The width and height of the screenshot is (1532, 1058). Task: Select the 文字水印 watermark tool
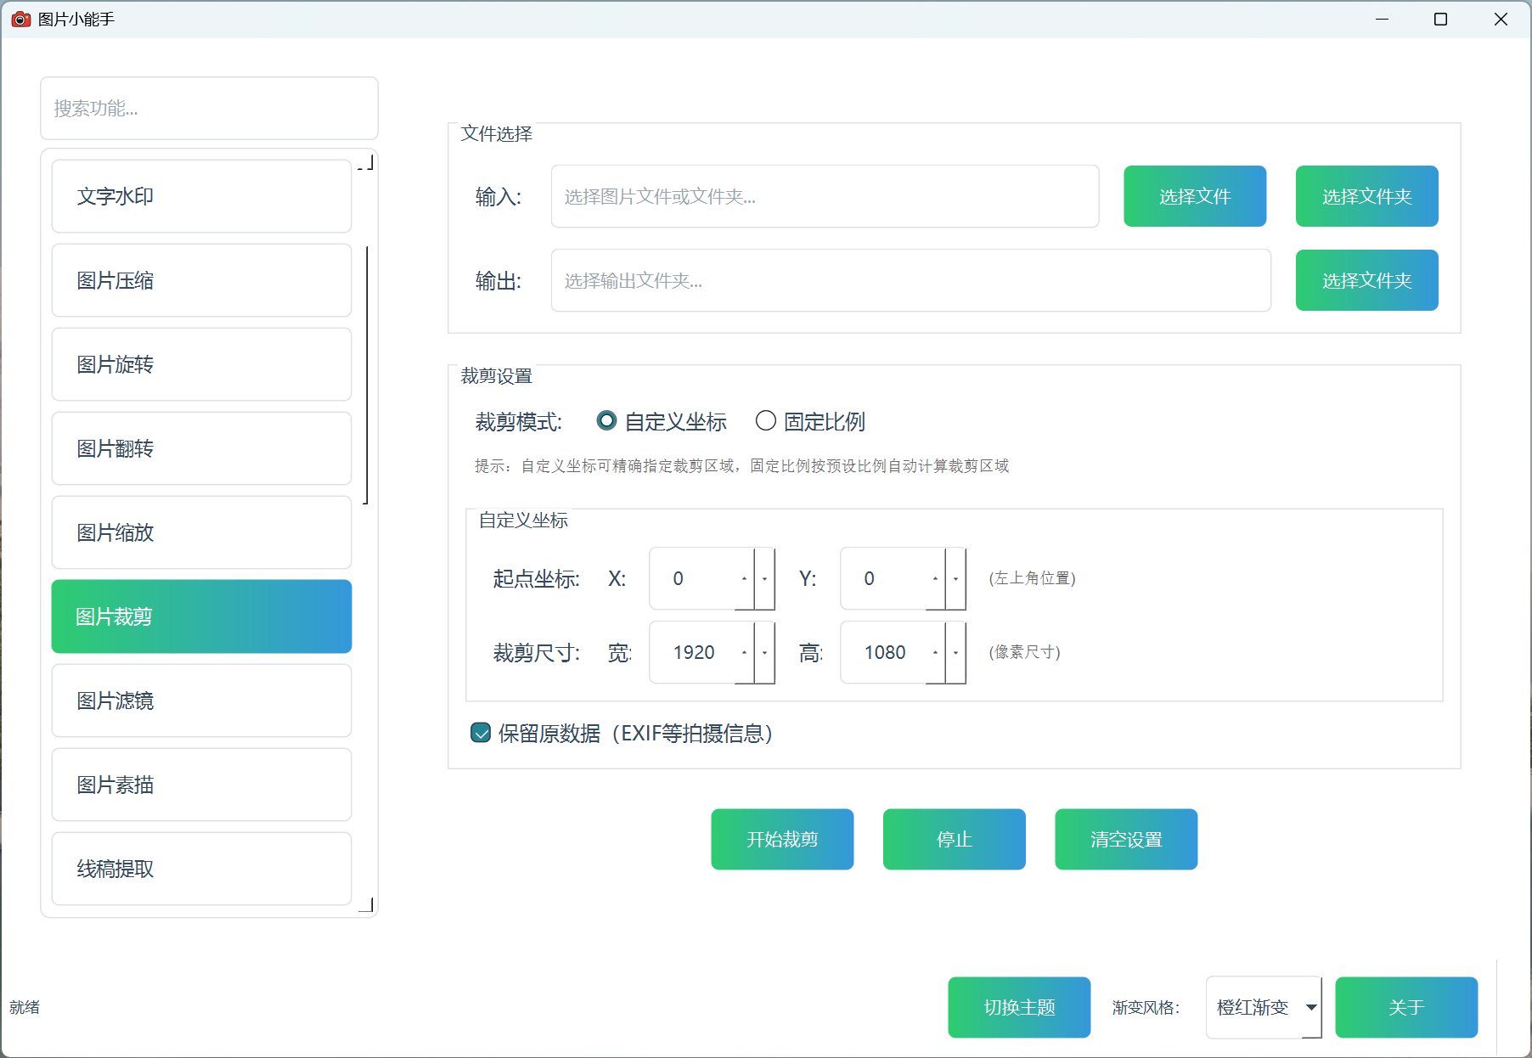(x=201, y=196)
